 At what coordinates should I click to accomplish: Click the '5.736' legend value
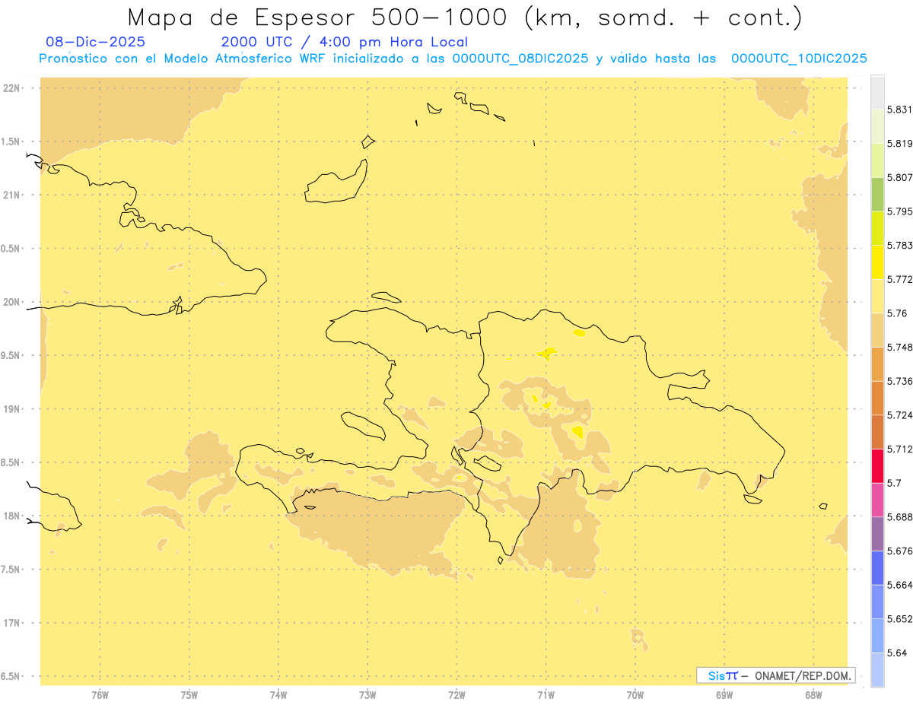click(x=900, y=381)
